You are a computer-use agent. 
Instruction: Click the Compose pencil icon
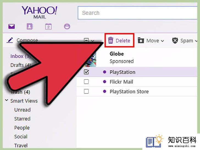(10, 40)
